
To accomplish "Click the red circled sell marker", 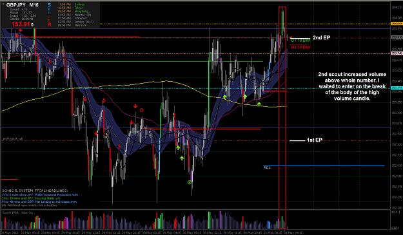I will pyautogui.click(x=141, y=110).
